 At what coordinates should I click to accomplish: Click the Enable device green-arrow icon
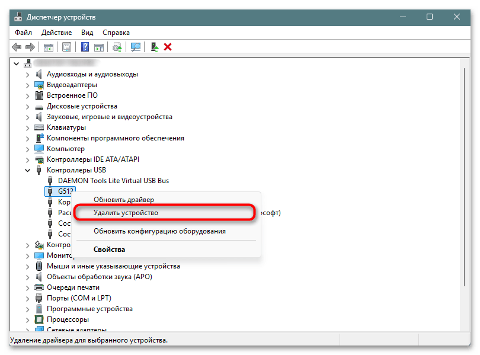point(155,47)
